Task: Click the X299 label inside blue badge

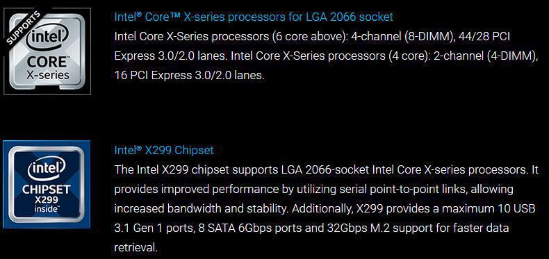Action: click(x=47, y=201)
